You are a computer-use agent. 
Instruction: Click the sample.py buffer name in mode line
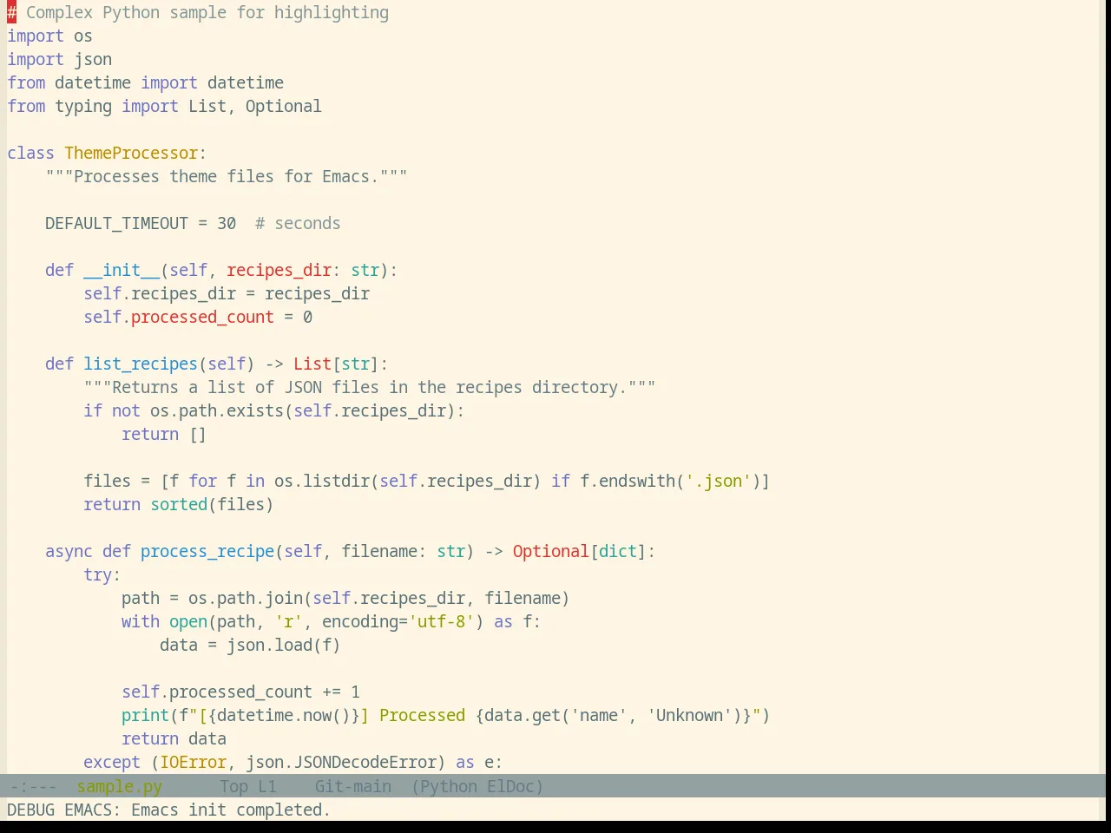click(x=120, y=786)
